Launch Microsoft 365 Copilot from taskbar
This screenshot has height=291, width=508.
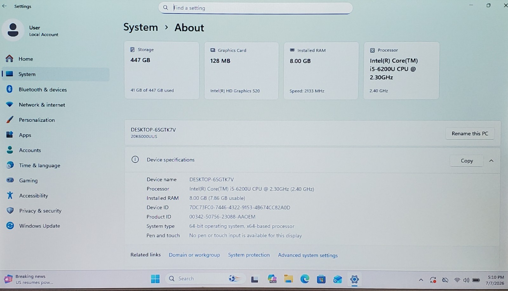272,279
